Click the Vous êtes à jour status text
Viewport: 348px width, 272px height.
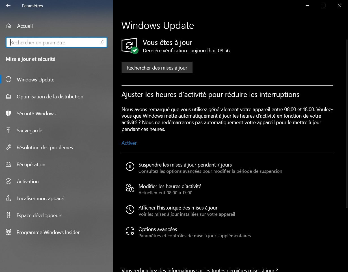[167, 42]
